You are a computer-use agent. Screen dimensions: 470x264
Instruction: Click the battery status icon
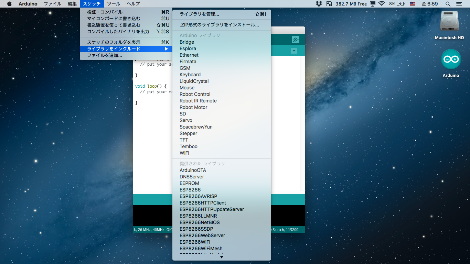coord(400,4)
